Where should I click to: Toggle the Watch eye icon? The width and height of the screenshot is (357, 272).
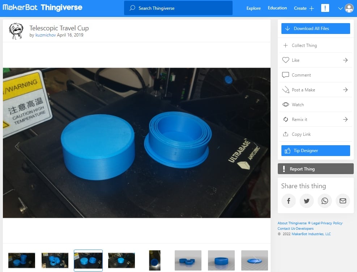tap(285, 104)
